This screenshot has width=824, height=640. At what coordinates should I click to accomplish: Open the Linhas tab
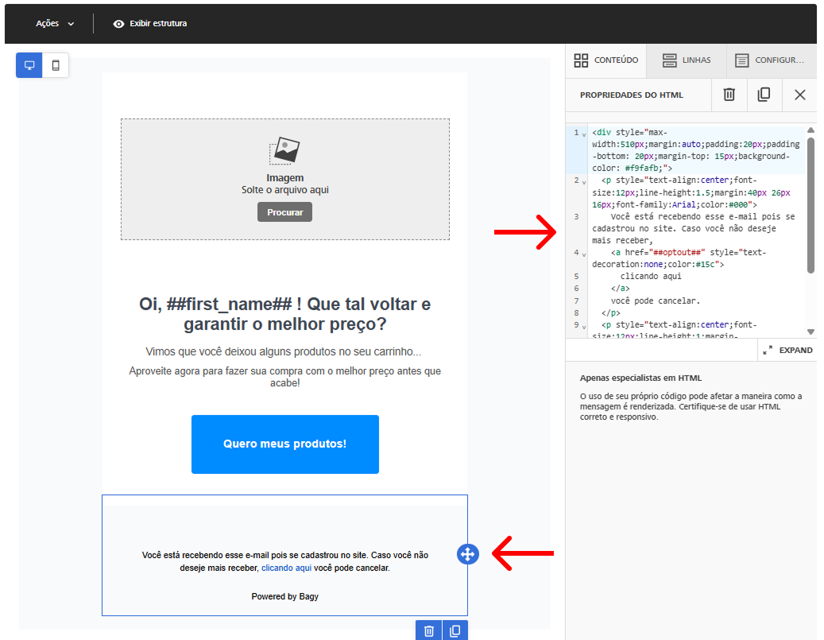687,60
